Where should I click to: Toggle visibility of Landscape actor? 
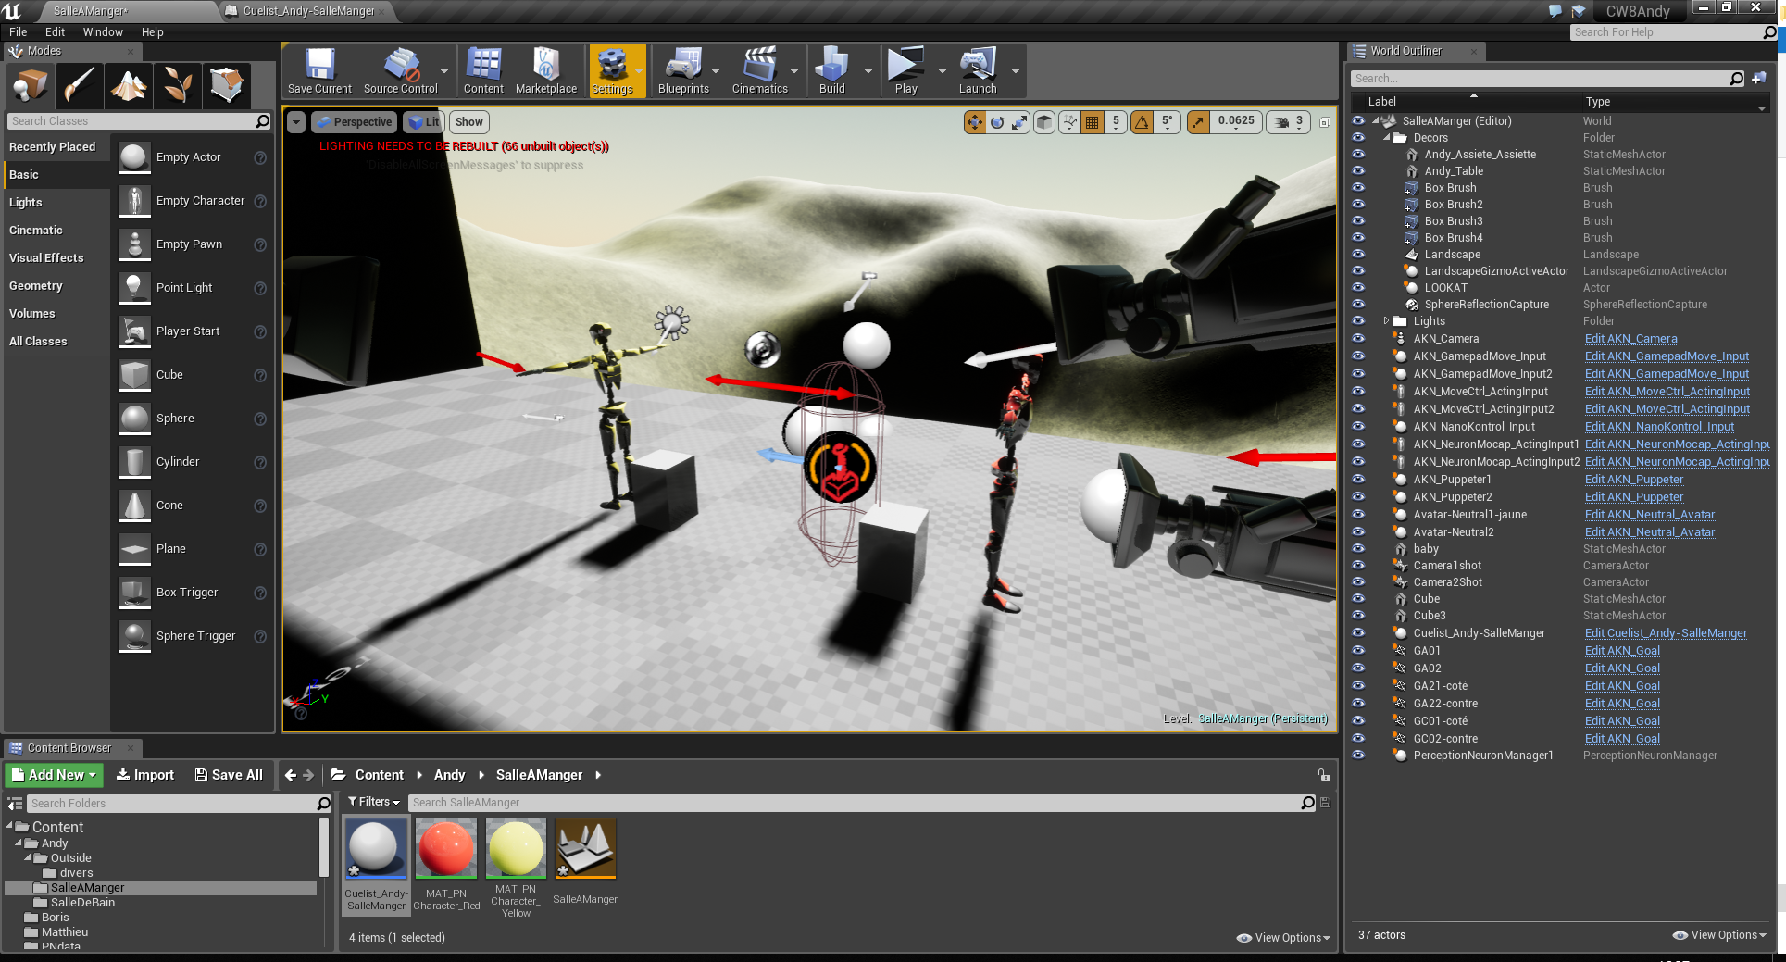pyautogui.click(x=1358, y=255)
